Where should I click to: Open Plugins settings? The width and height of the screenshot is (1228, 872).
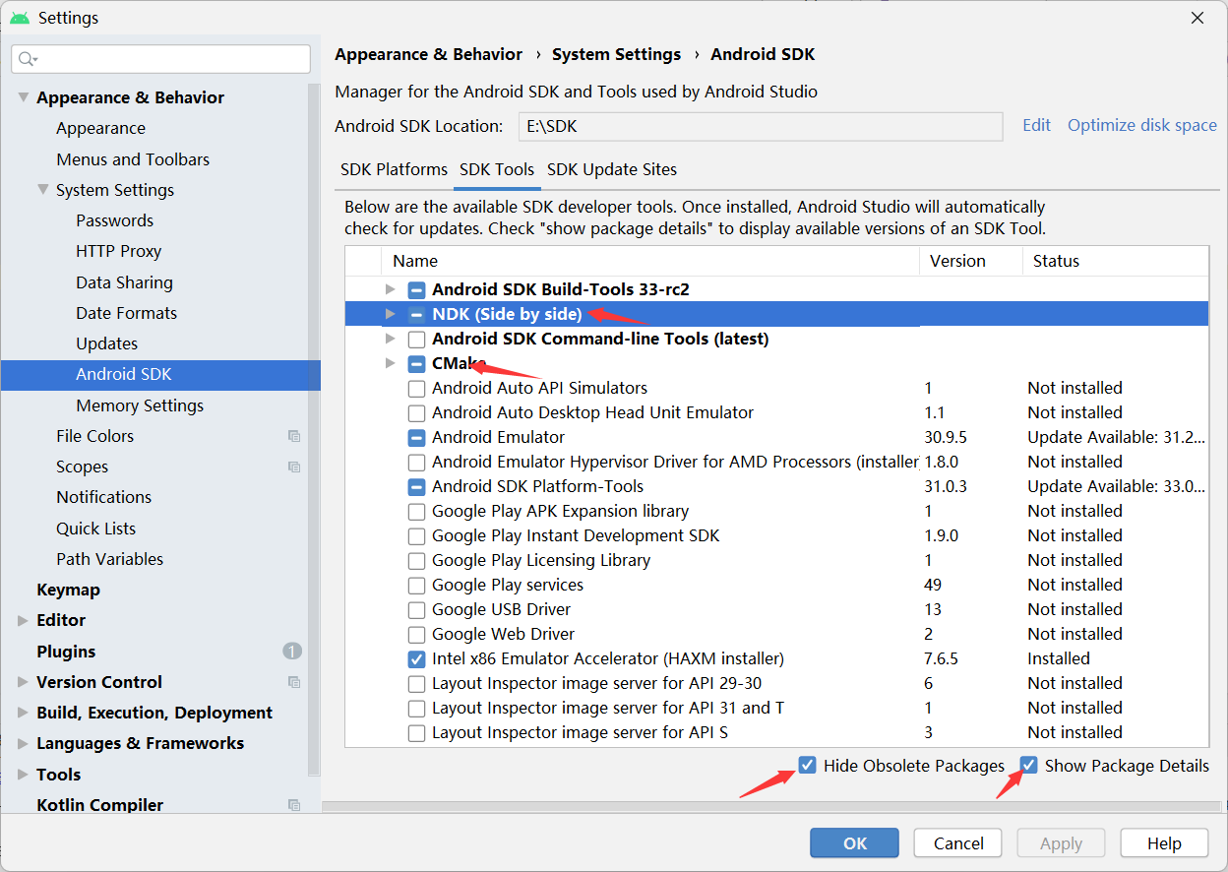click(x=66, y=652)
